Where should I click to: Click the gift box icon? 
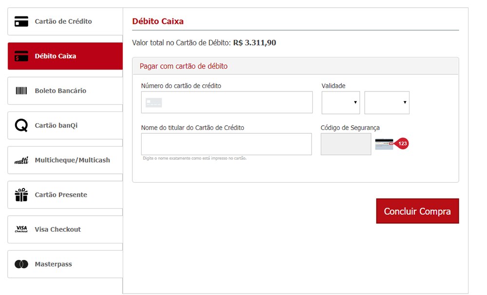[21, 195]
